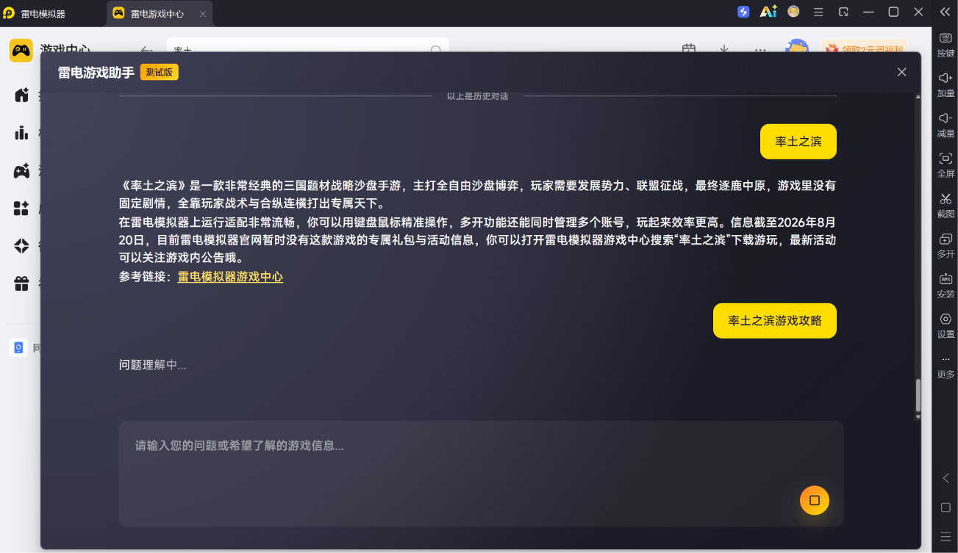The width and height of the screenshot is (958, 553).
Task: Click the four-point star icon in the game center sidebar
Action: point(21,246)
